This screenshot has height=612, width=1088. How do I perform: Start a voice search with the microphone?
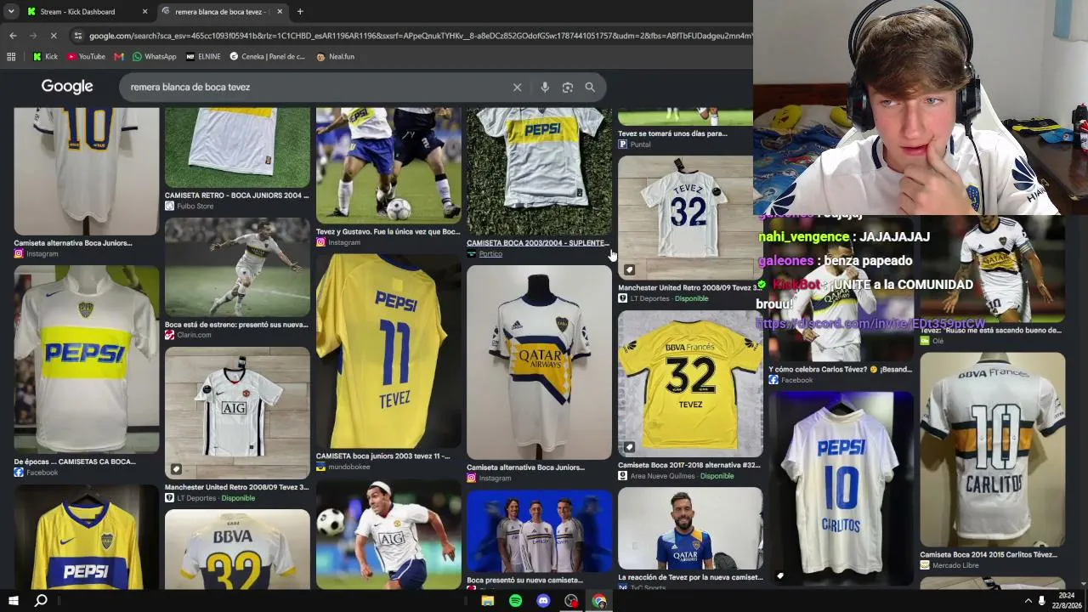(x=545, y=88)
